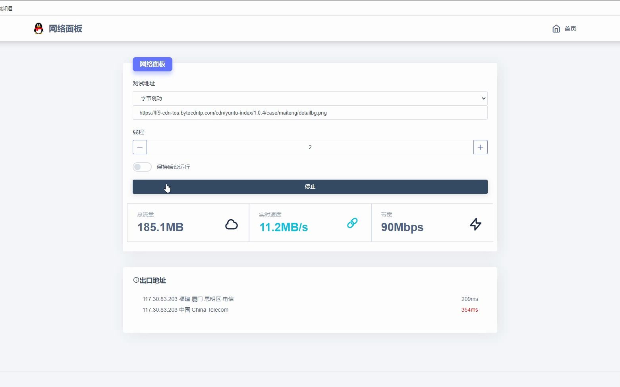The height and width of the screenshot is (387, 620).
Task: Click the home icon beside 首页
Action: coord(556,29)
